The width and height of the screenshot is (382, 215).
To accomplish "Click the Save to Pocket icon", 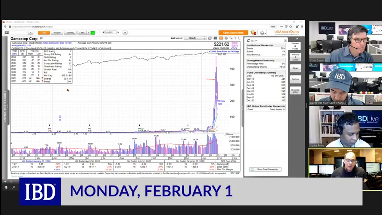I will tap(286, 27).
